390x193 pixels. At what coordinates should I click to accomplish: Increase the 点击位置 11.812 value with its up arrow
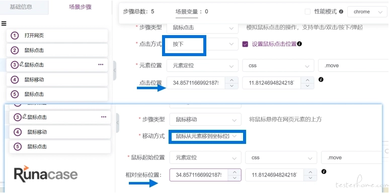(307, 80)
